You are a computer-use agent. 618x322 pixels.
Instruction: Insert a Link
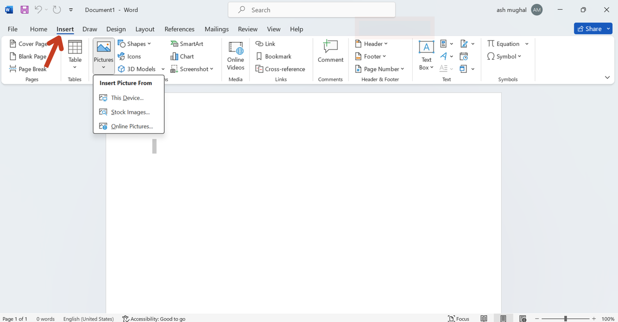tap(266, 44)
